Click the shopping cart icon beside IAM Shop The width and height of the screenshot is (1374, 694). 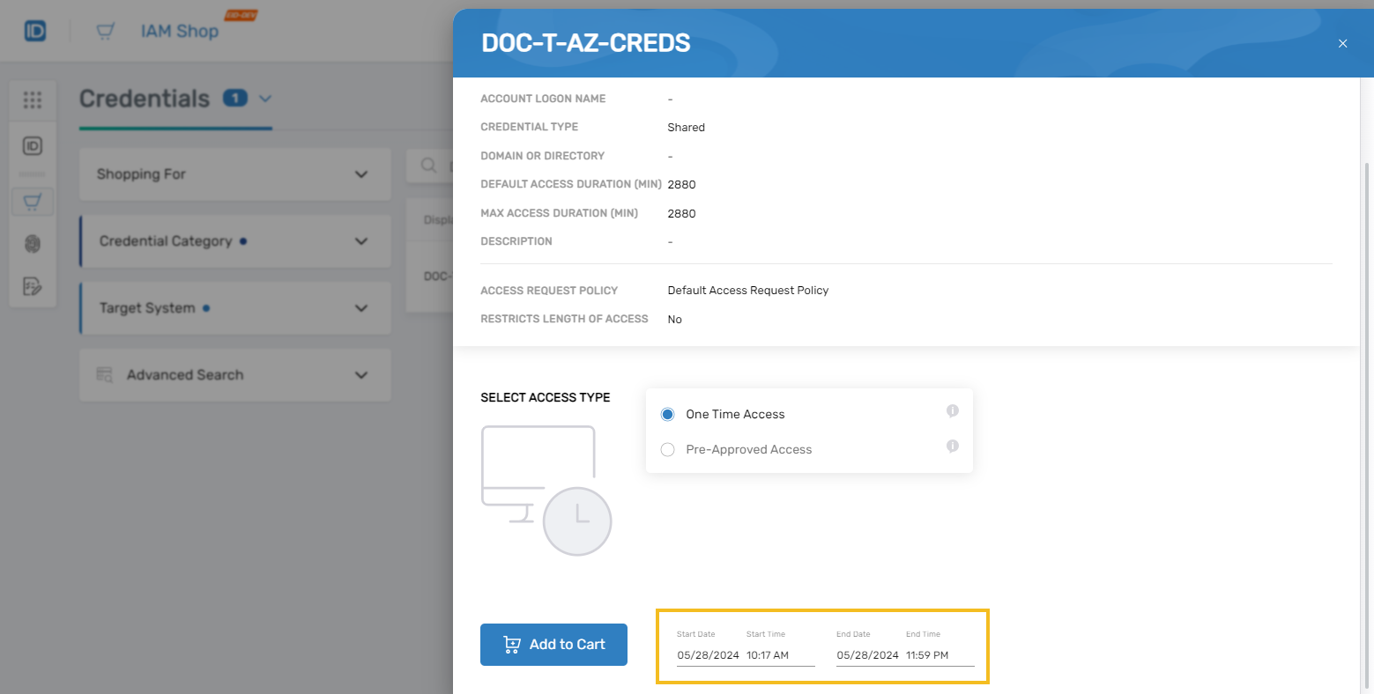(106, 31)
